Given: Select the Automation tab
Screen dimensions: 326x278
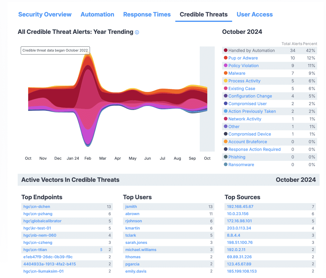Looking at the screenshot, I should 97,14.
